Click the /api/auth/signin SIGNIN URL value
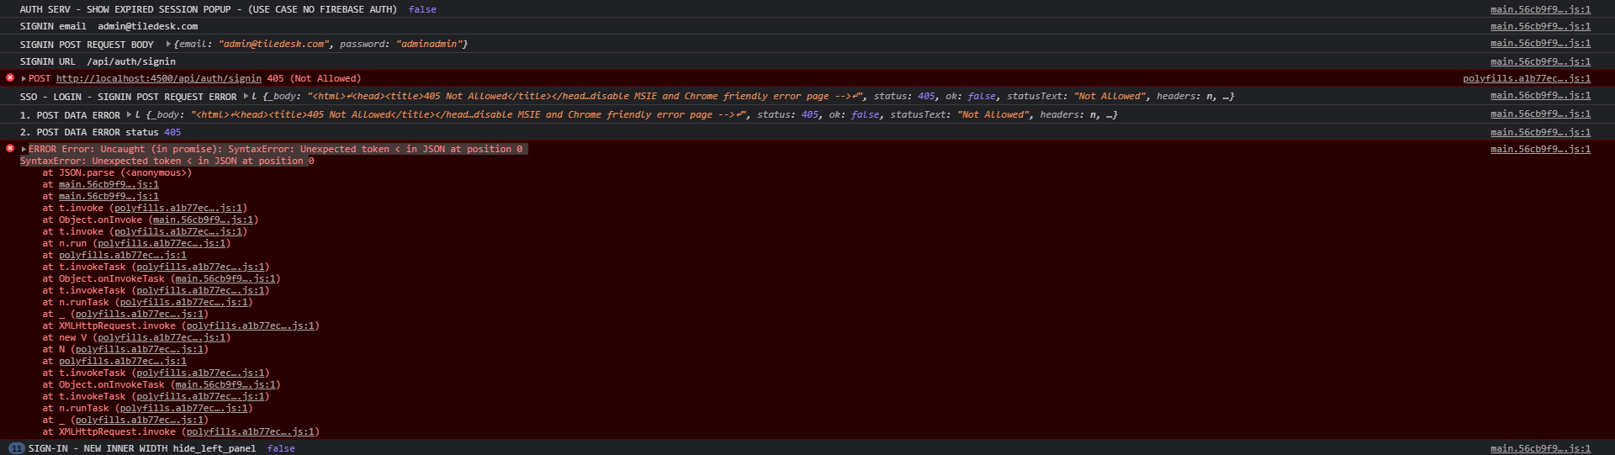 pos(131,61)
